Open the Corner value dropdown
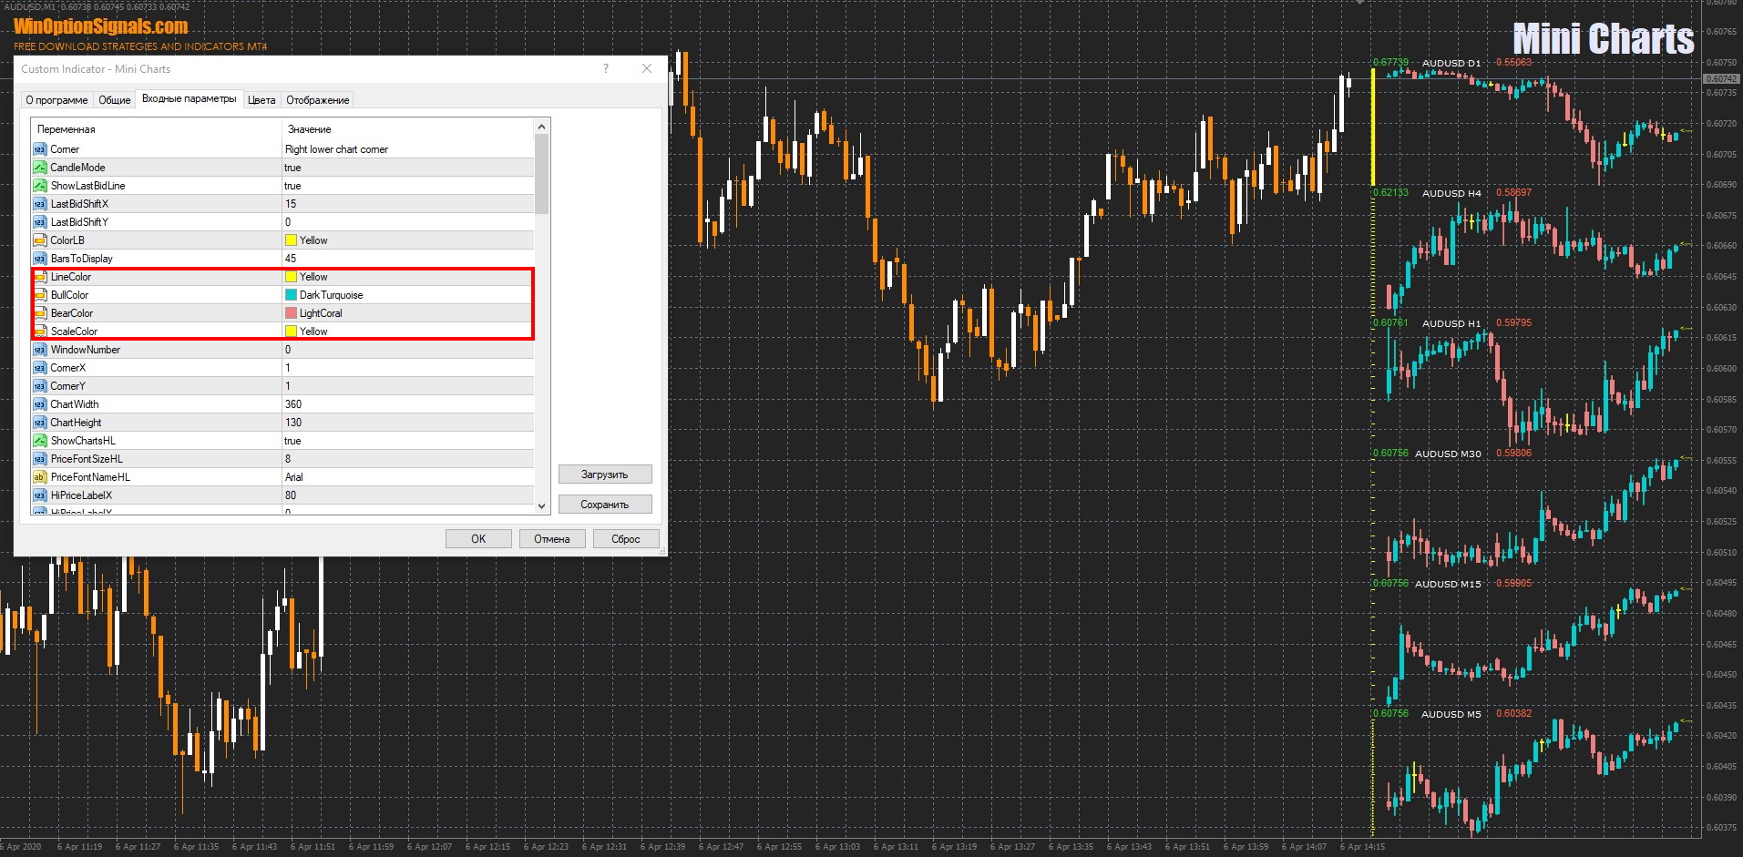The image size is (1743, 857). (x=406, y=149)
